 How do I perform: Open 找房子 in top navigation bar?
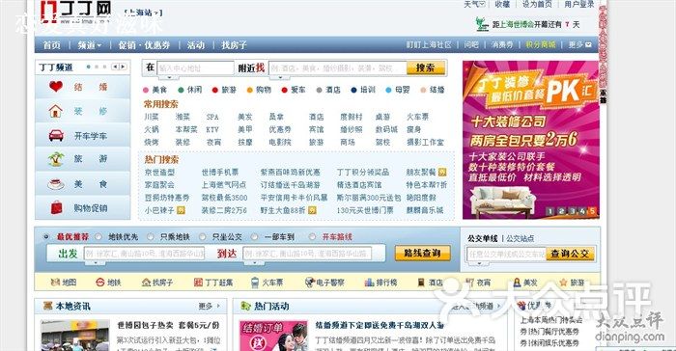pyautogui.click(x=234, y=44)
